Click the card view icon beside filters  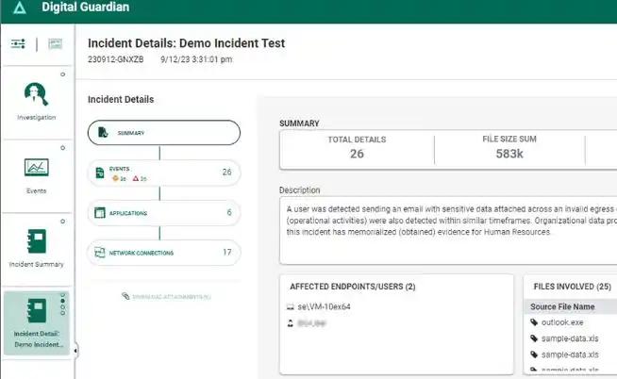55,43
